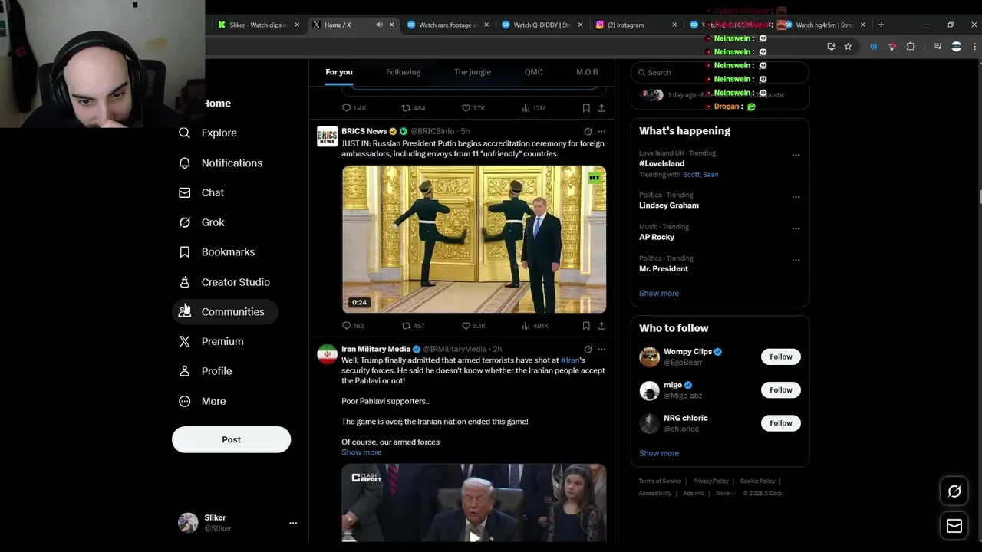This screenshot has width=982, height=552.
Task: Open floating Grok button at bottom right
Action: click(x=954, y=491)
